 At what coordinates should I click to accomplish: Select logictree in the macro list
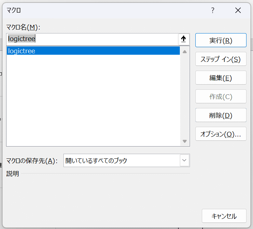click(x=93, y=51)
